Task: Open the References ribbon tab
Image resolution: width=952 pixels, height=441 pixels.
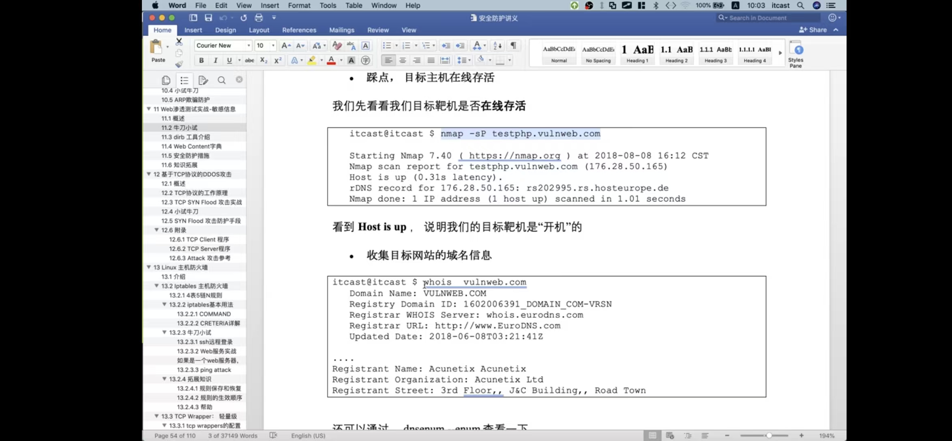Action: pyautogui.click(x=299, y=30)
